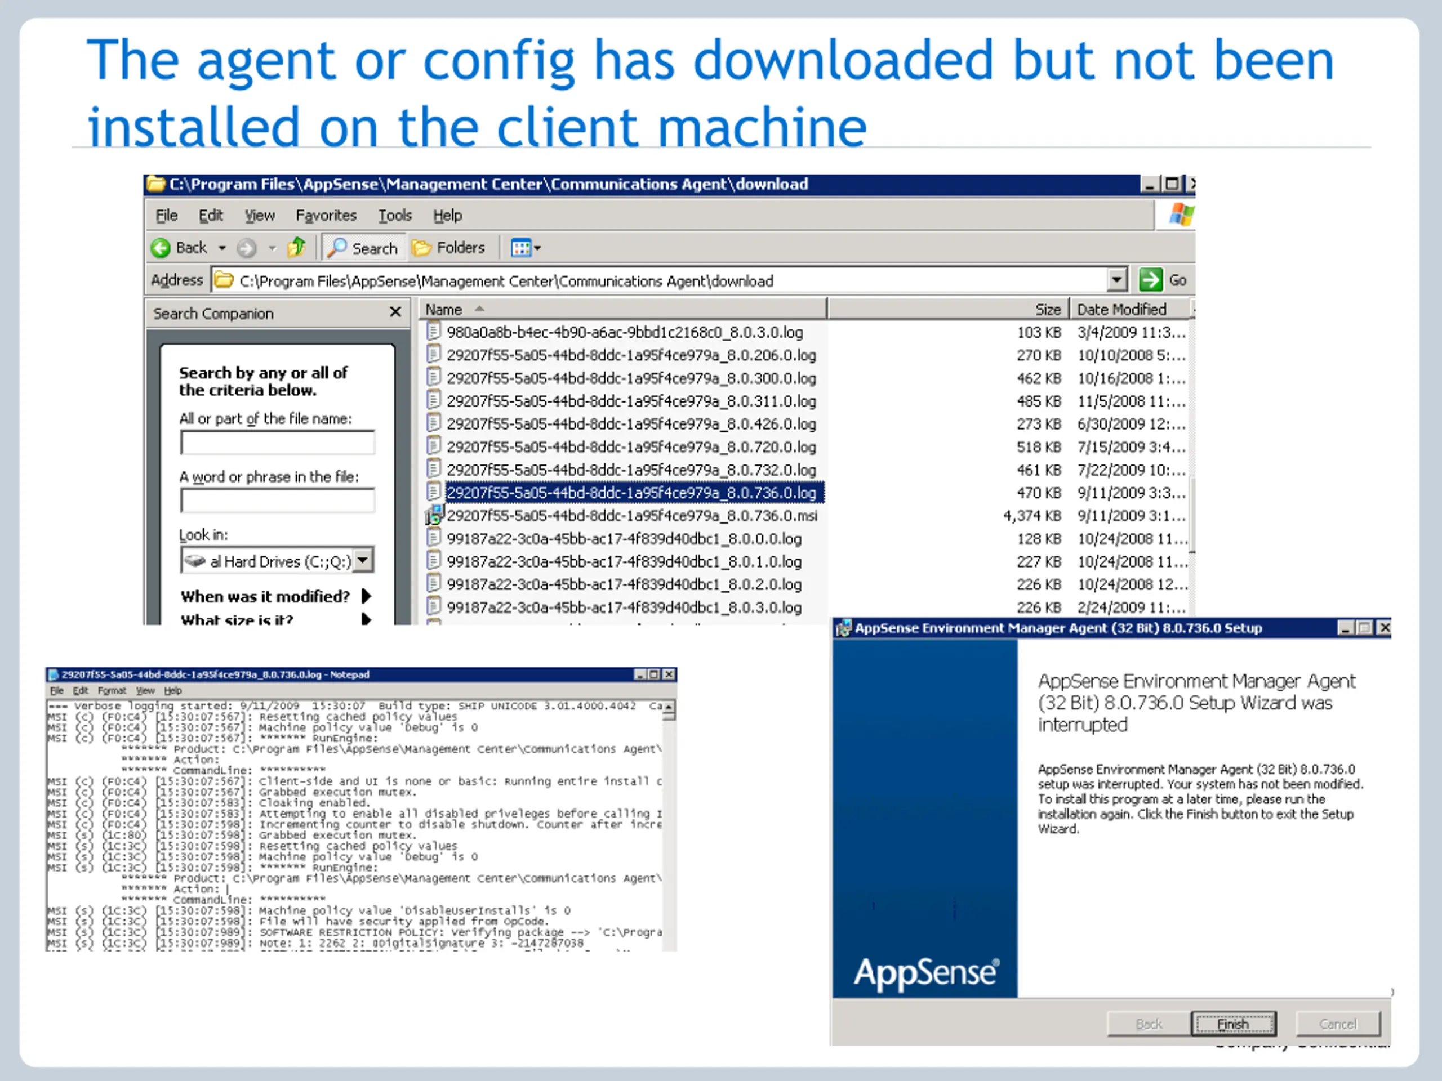Click the Notepad scroll up arrow

point(669,707)
